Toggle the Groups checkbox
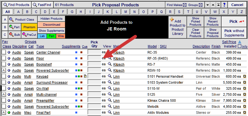Image resolution: width=248 pixels, height=116 pixels. pos(200,5)
